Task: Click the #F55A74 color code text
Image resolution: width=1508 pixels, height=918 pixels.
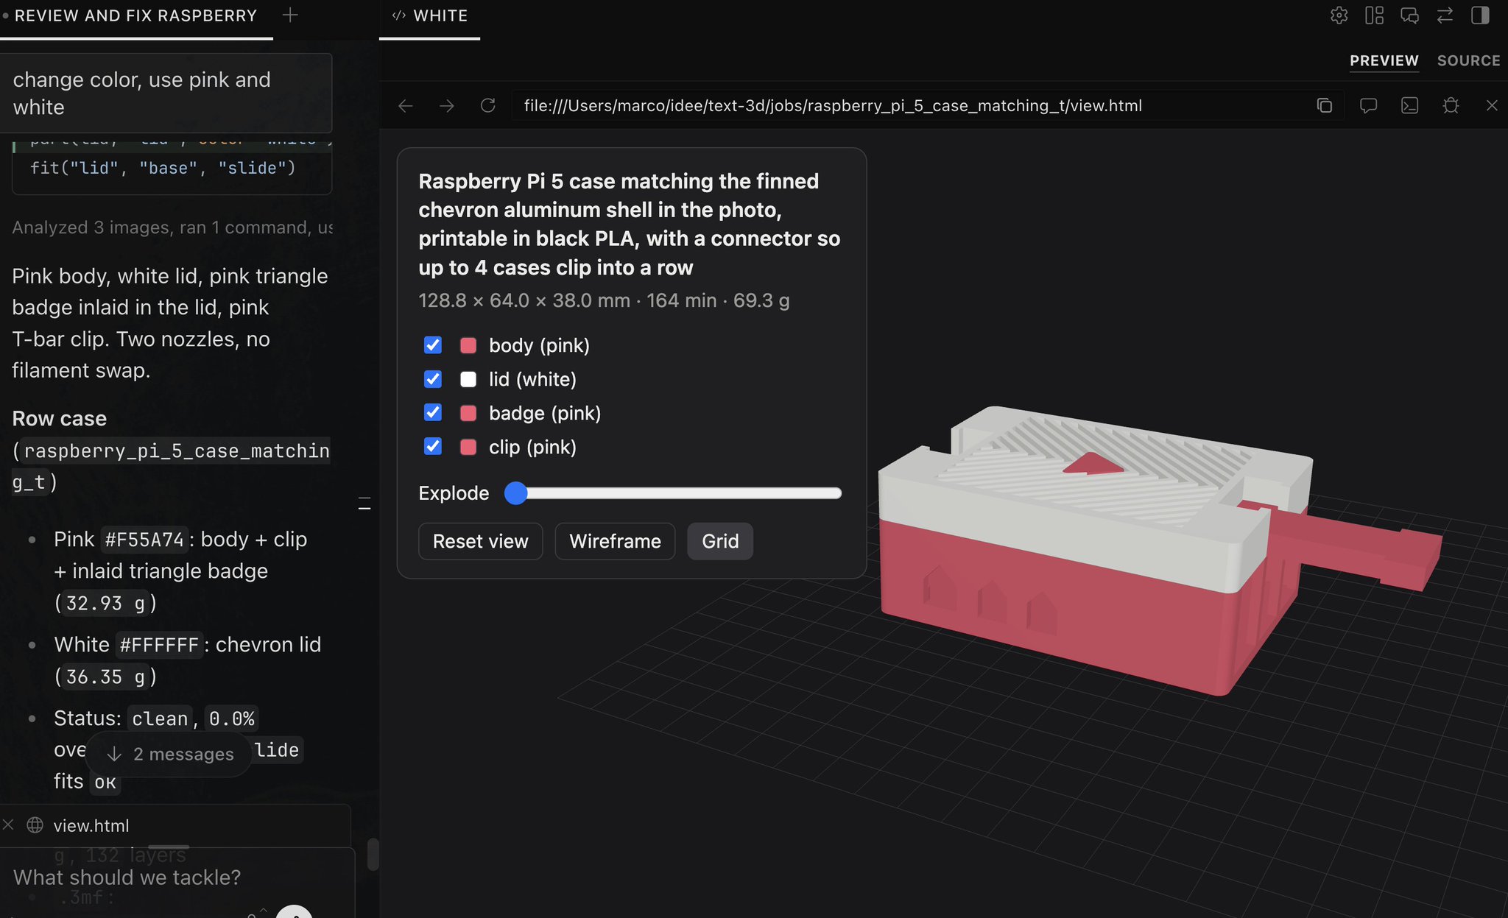Action: (x=144, y=540)
